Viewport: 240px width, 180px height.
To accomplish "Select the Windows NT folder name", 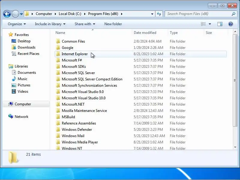I will 72,148.
